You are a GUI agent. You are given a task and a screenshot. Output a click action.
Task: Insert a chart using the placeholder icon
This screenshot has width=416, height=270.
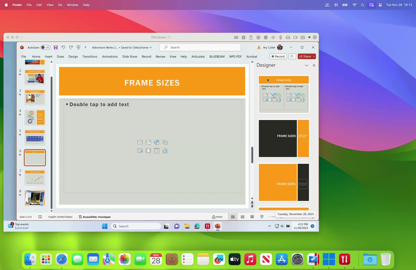pos(165,151)
